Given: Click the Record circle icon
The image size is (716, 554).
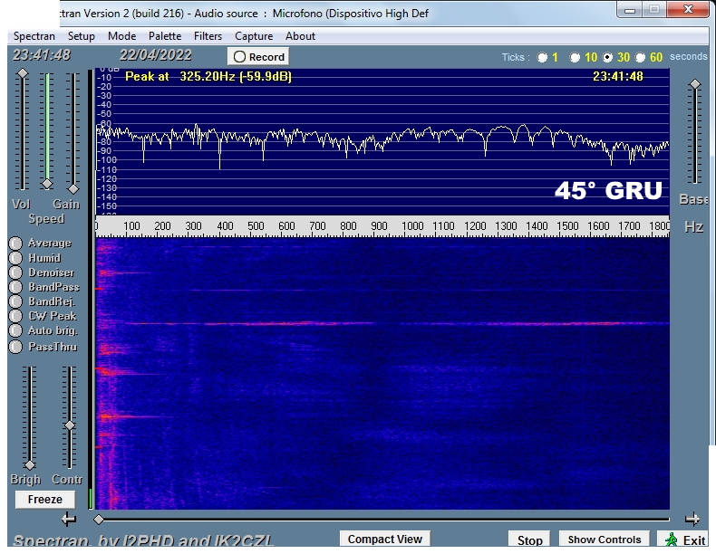Looking at the screenshot, I should (239, 57).
